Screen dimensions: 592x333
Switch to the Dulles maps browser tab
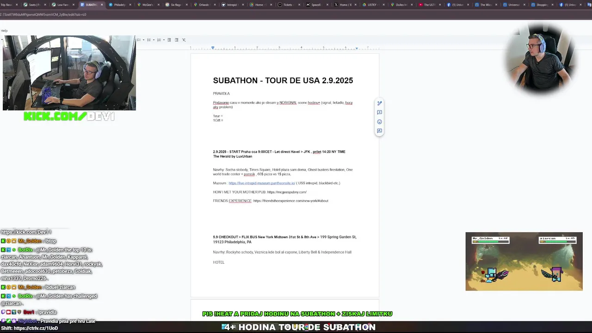pyautogui.click(x=401, y=5)
